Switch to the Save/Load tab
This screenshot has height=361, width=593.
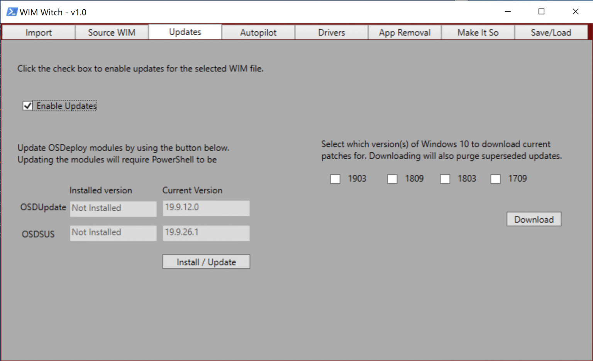click(x=551, y=32)
